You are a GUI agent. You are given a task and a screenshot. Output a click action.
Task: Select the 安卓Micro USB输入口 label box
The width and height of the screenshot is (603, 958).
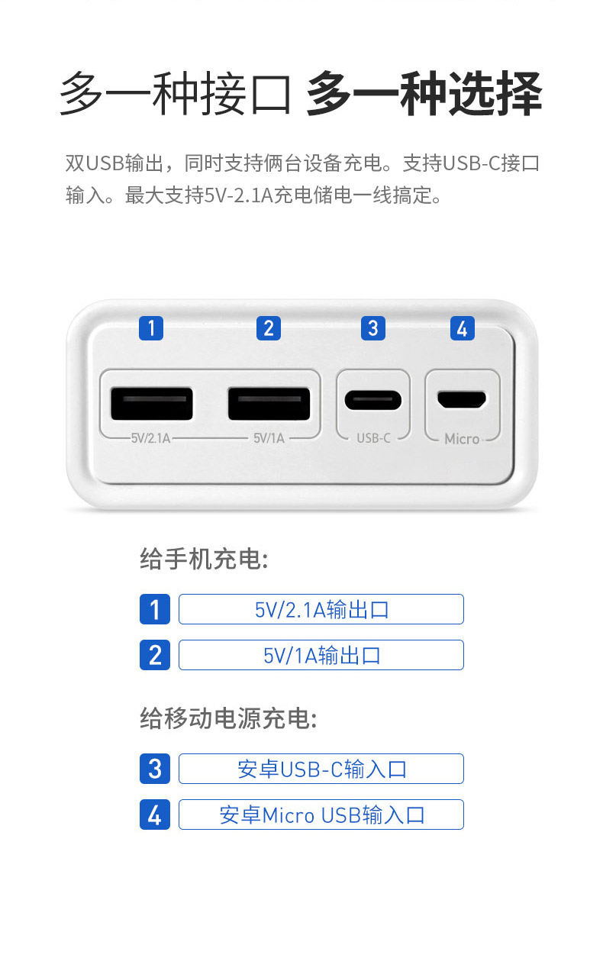coord(321,814)
